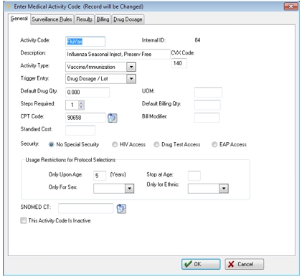
Task: Open the Billing tab
Action: click(x=103, y=19)
